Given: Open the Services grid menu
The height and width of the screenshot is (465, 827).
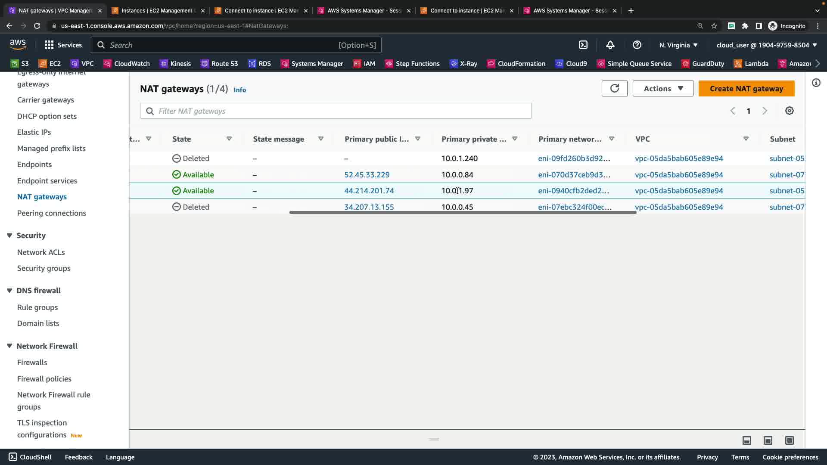Looking at the screenshot, I should click(63, 45).
